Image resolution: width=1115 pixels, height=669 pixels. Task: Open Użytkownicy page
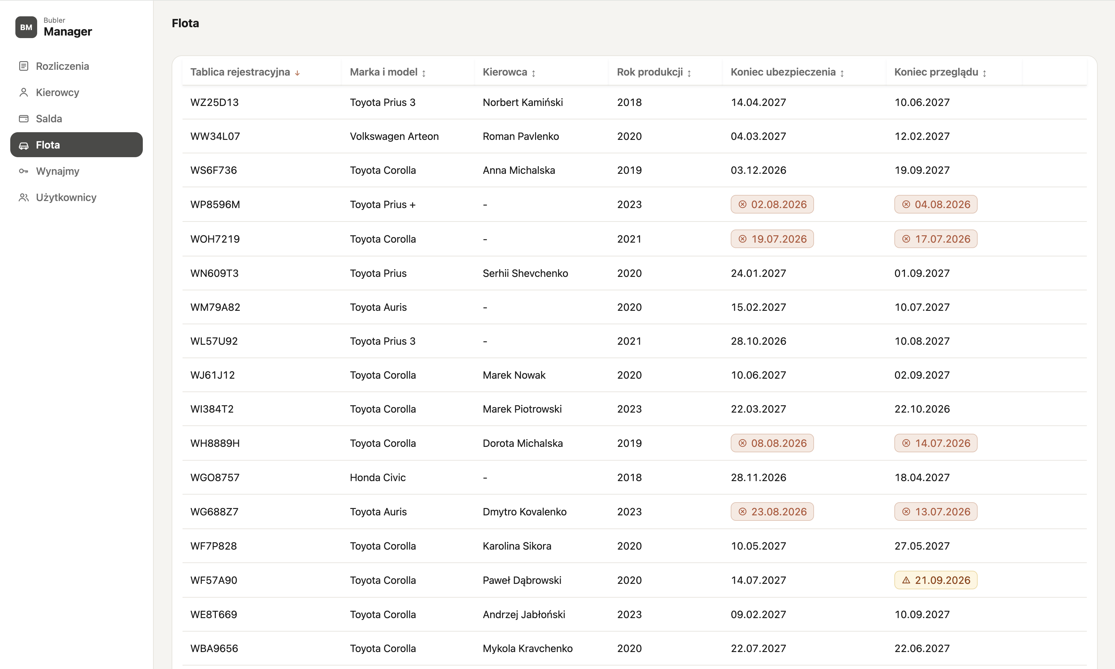pos(76,197)
